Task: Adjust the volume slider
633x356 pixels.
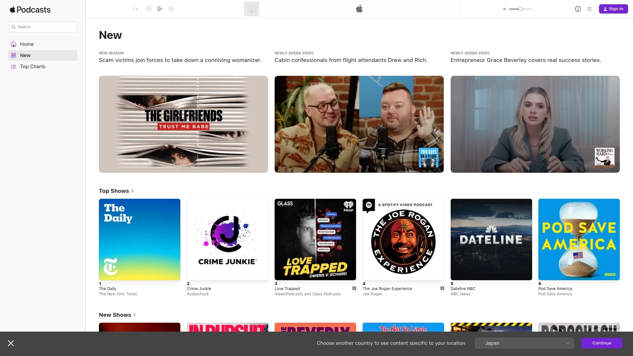Action: pyautogui.click(x=521, y=9)
